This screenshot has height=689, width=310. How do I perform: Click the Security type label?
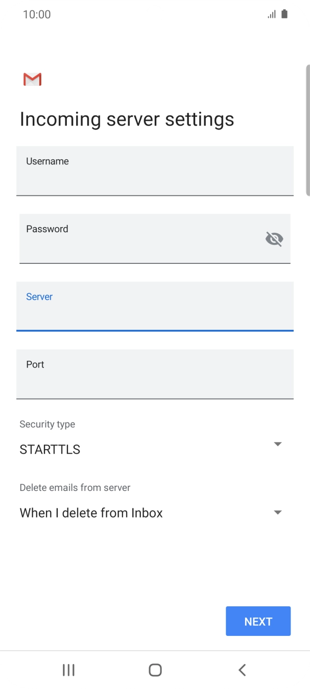pyautogui.click(x=47, y=424)
